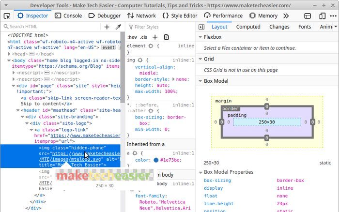Open the Inspector panel tab
This screenshot has width=339, height=212.
pos(33,16)
